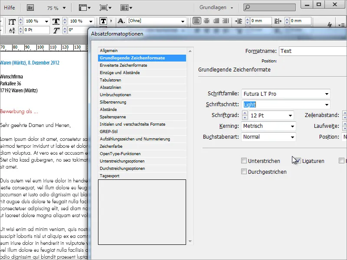Click the center align paragraph icon
Image resolution: width=347 pixels, height=260 pixels.
(x=206, y=21)
